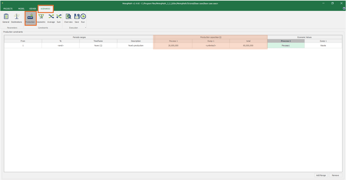Click the Remove button

click(x=335, y=175)
